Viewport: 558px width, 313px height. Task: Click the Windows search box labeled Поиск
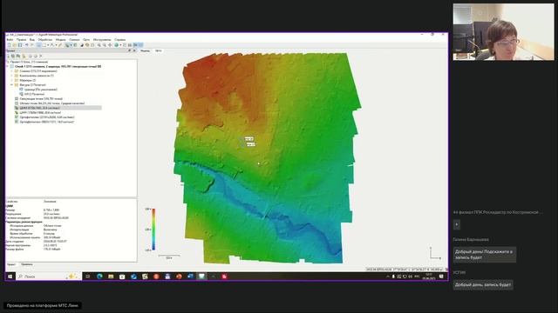[x=48, y=276]
